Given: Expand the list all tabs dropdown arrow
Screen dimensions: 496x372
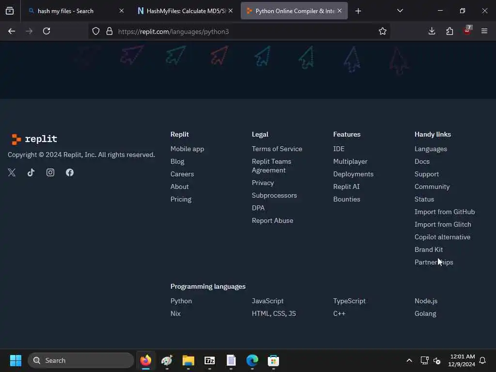Looking at the screenshot, I should tap(400, 11).
